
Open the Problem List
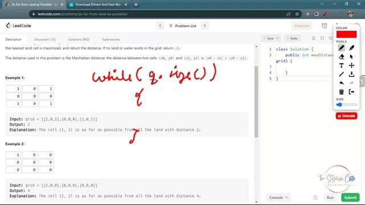click(182, 26)
